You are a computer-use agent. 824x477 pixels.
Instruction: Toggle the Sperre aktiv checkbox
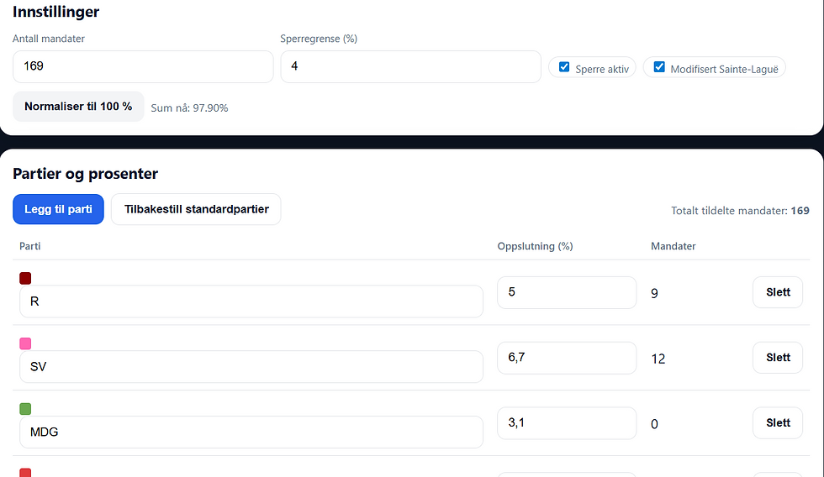click(564, 67)
